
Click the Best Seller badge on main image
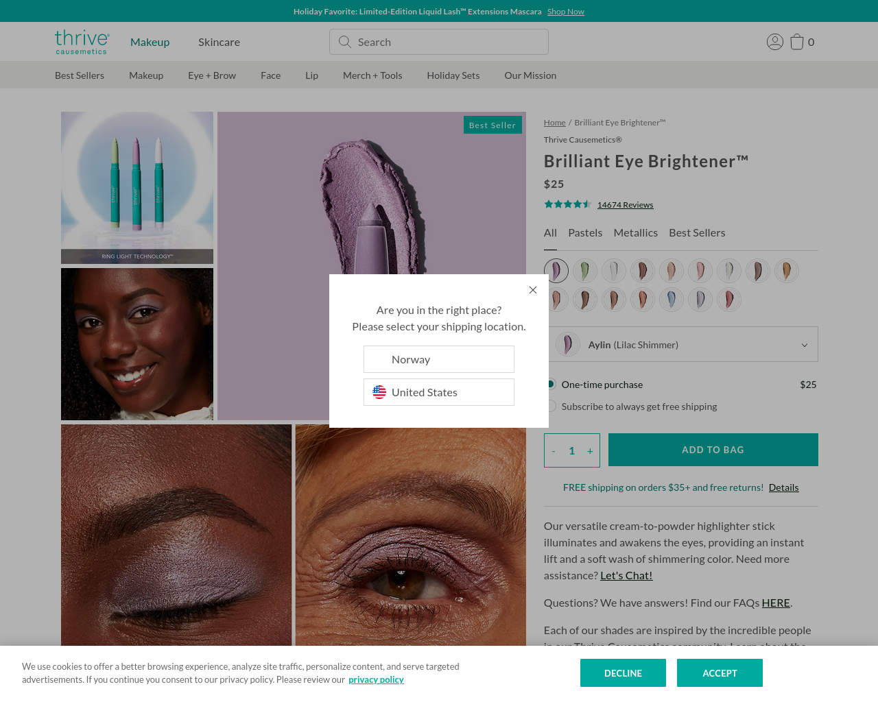pos(493,125)
